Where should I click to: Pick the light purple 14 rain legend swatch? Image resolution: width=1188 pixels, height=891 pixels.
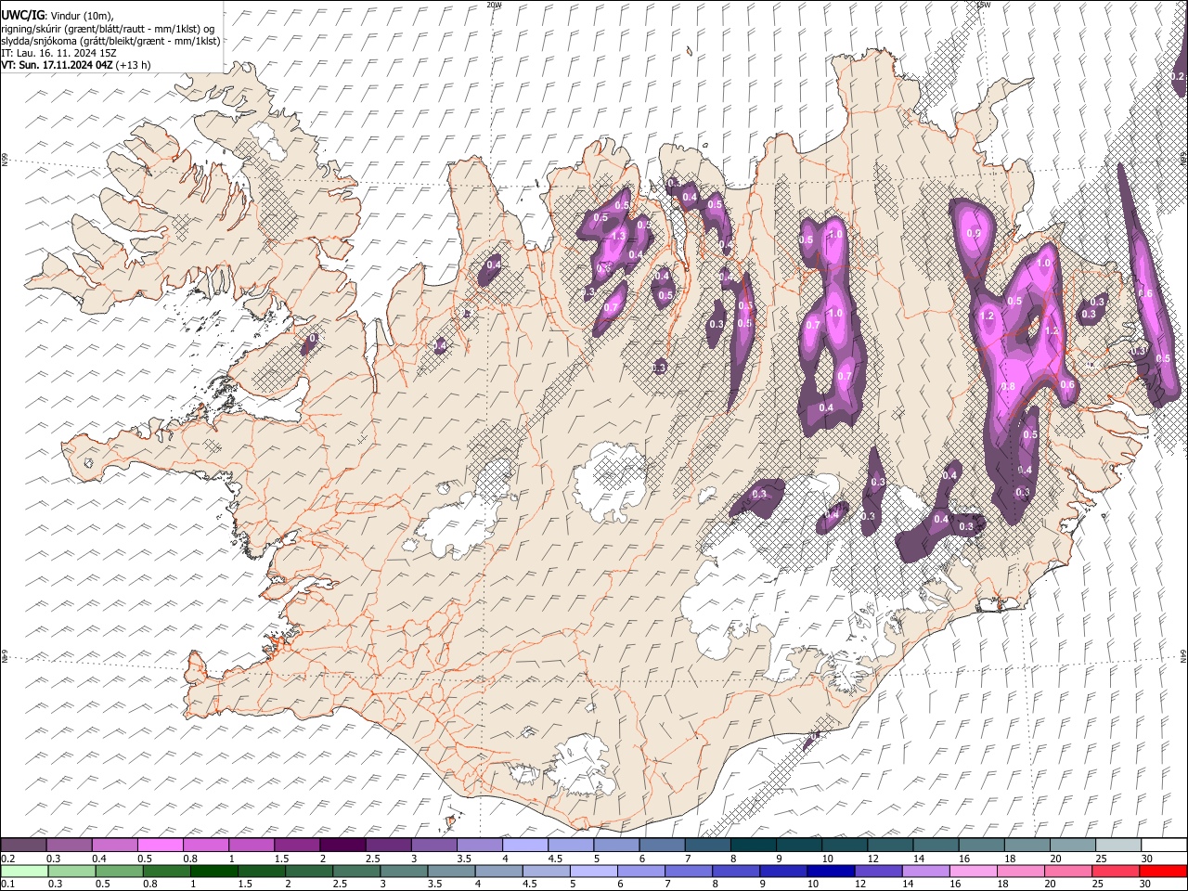point(925,871)
